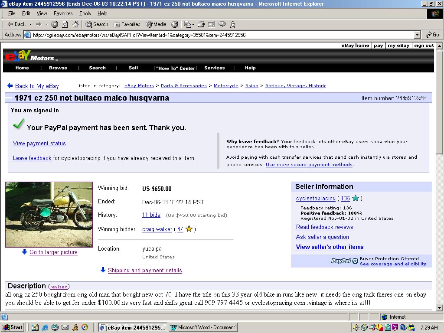Screen dimensions: 444x333
Task: Click the Stop button in browser toolbar
Action: pos(55,24)
